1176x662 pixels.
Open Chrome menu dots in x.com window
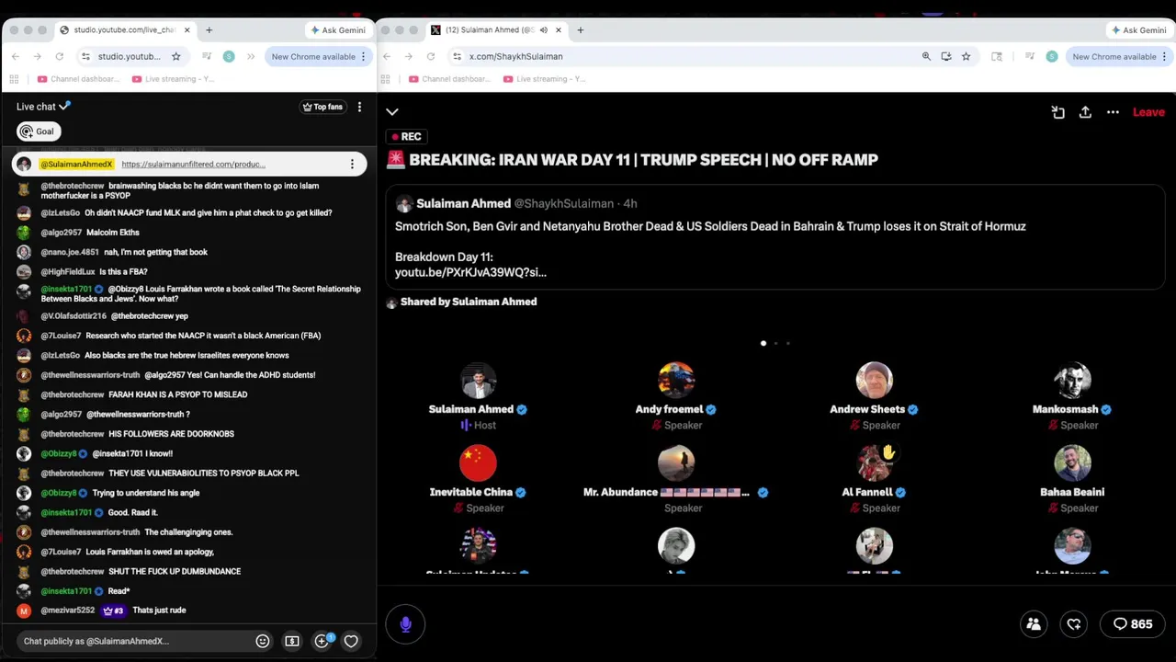coord(1164,56)
